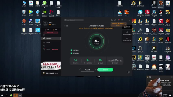Click the round icon left of the headset
Image resolution: width=173 pixels, height=97 pixels.
click(x=112, y=20)
